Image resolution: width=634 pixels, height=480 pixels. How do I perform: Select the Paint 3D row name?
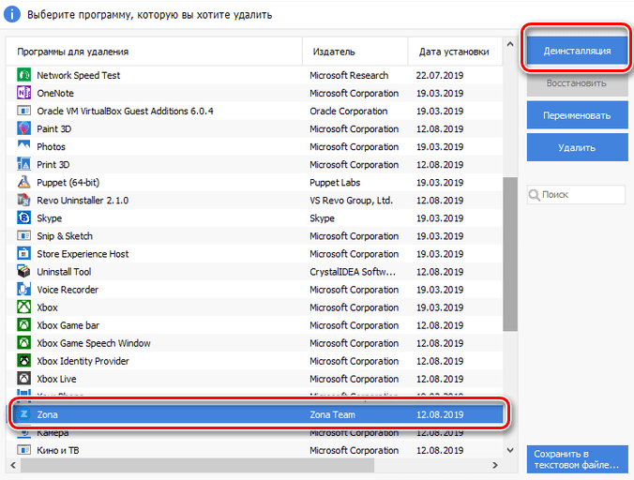tap(54, 128)
